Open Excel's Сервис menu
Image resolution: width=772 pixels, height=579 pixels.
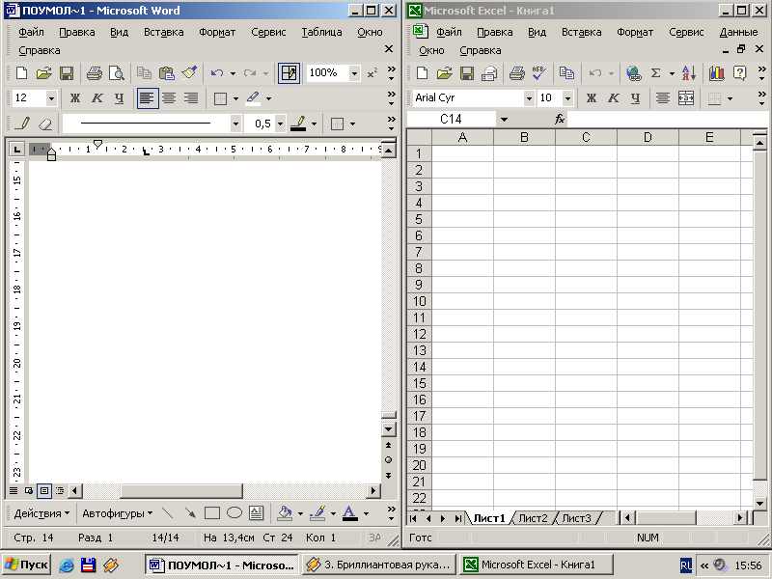point(686,32)
